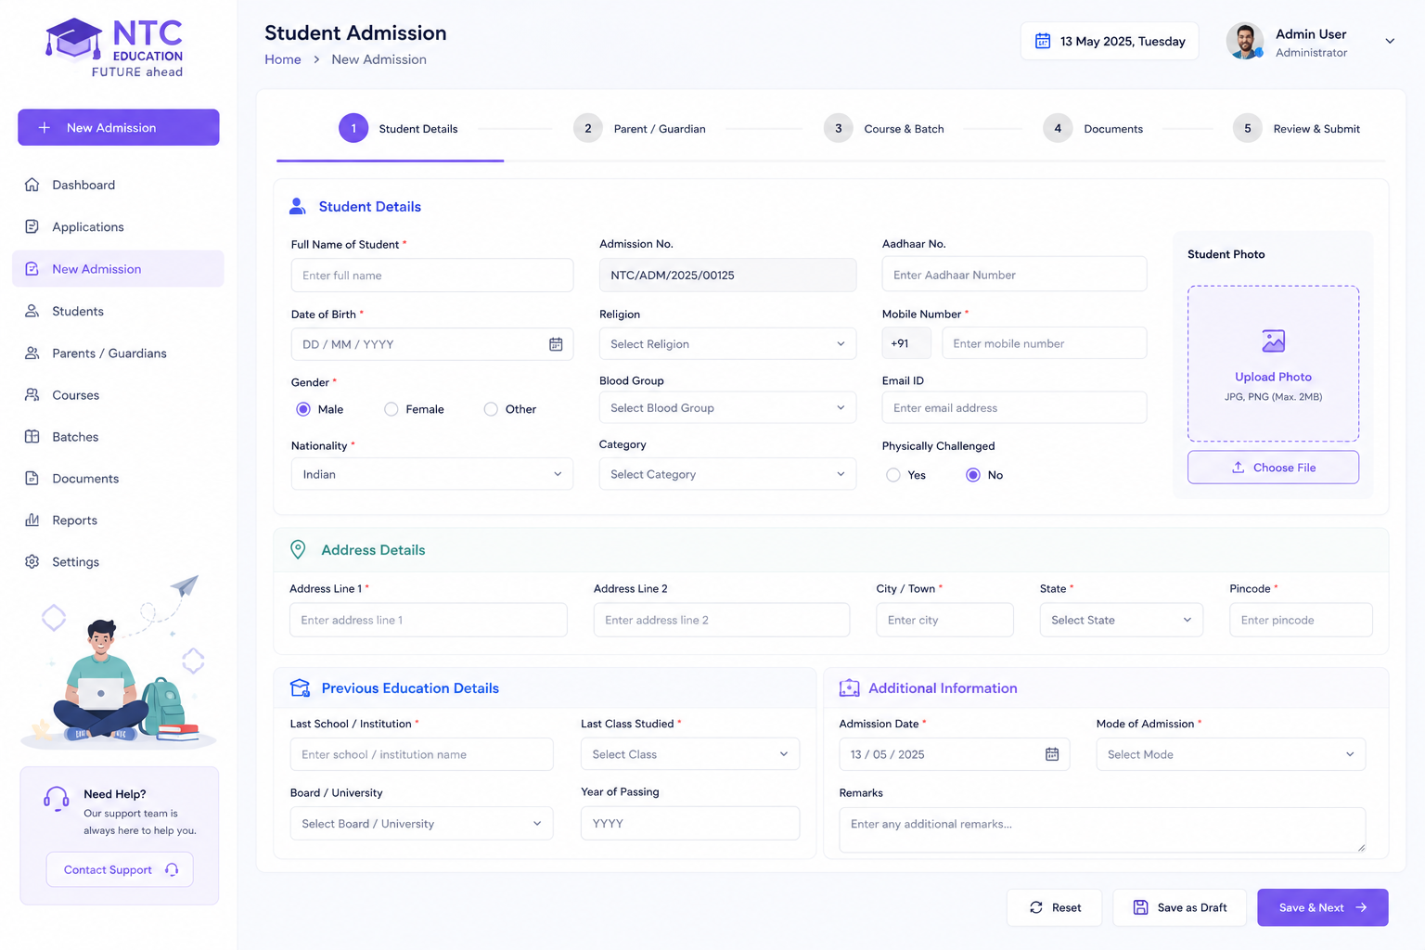Screen dimensions: 1425x950
Task: Click the Year of Passing YYYY field
Action: 690,824
